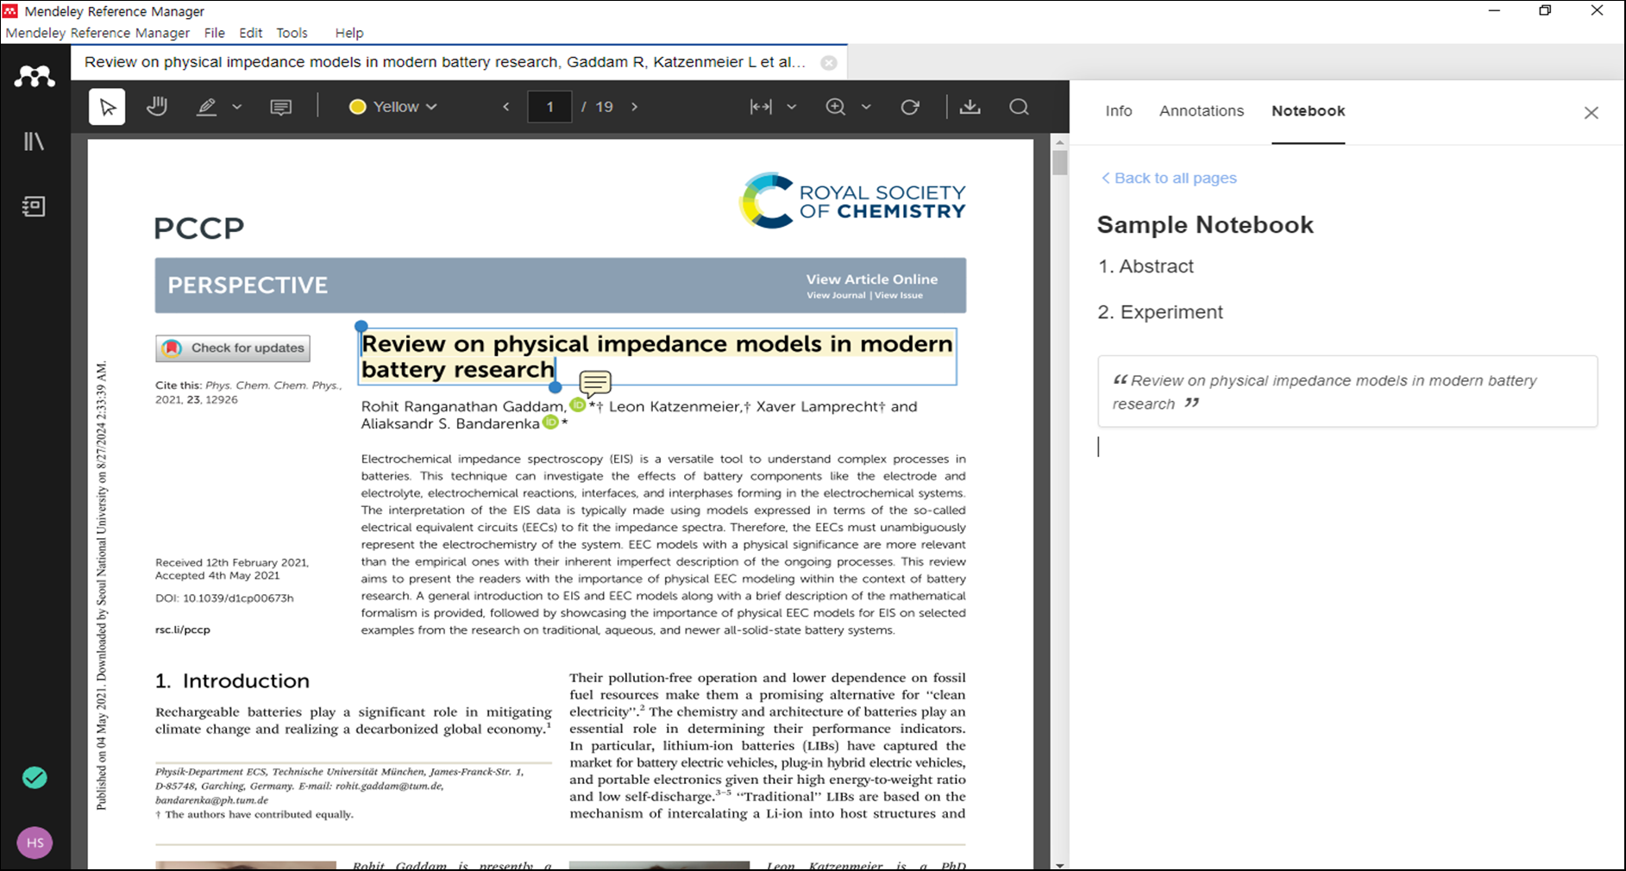Open the Mendeley Reference Manager menu
Image resolution: width=1626 pixels, height=871 pixels.
tap(97, 33)
